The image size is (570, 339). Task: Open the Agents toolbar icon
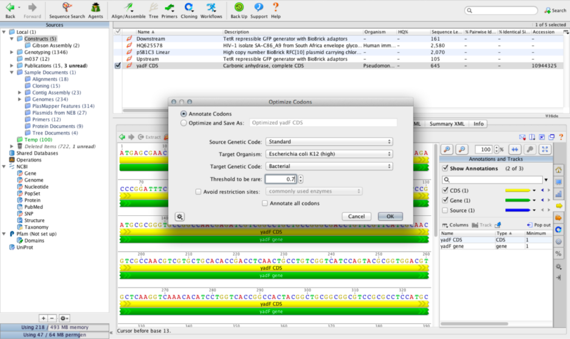click(x=95, y=10)
